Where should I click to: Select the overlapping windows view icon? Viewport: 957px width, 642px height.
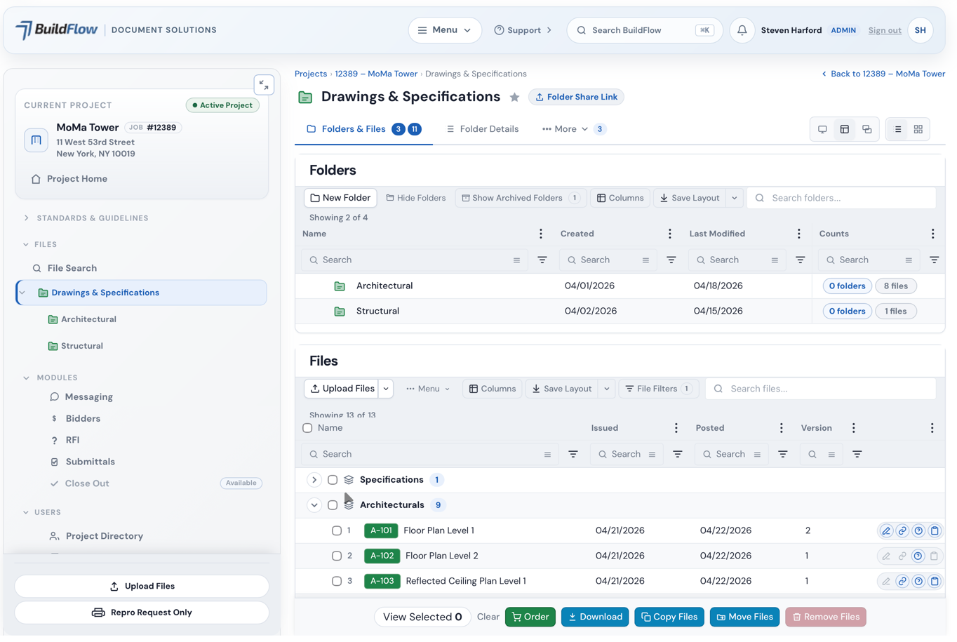867,129
